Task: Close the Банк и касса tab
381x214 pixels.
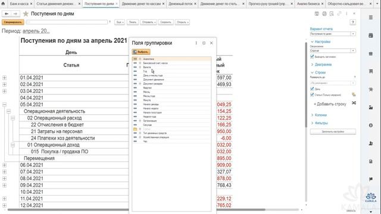Action: point(31,4)
